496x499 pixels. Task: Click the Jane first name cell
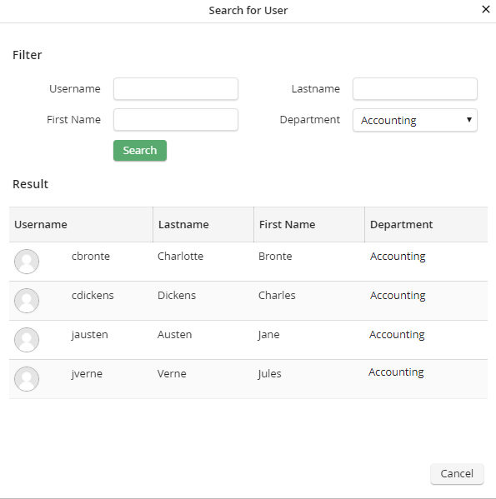pos(269,335)
